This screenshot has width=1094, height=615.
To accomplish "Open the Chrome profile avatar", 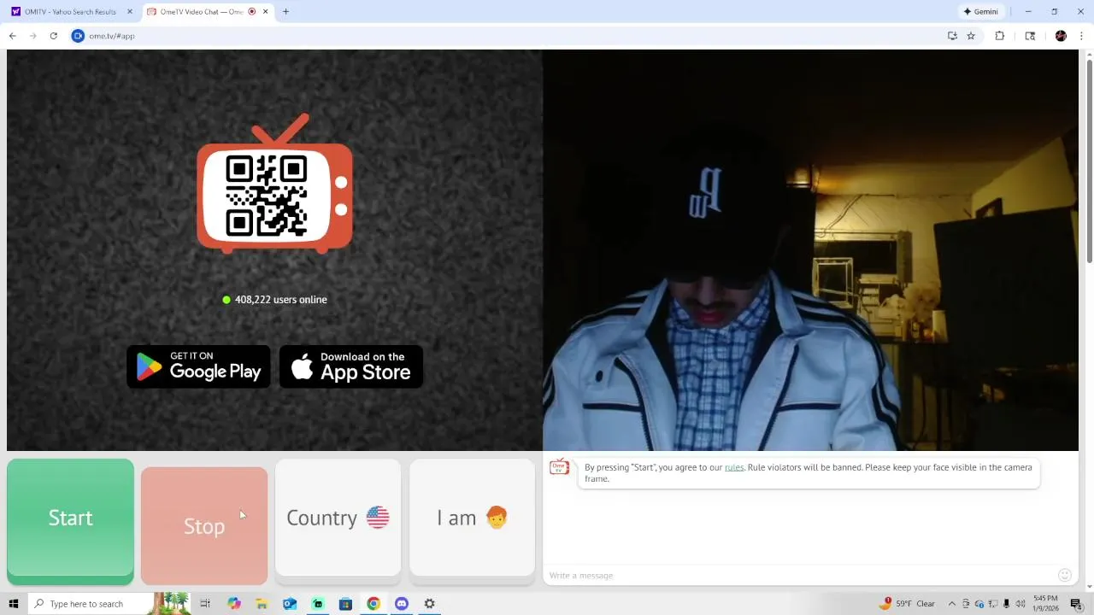I will click(x=1061, y=36).
